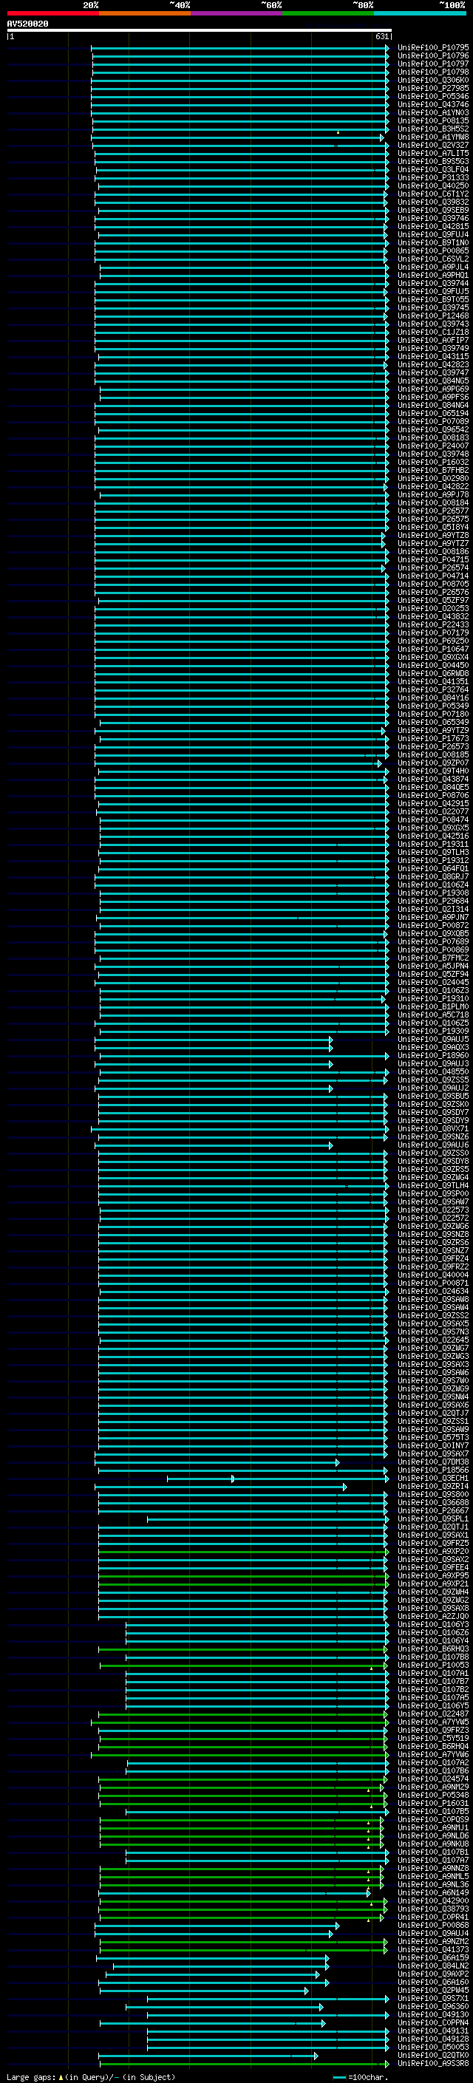The height and width of the screenshot is (2083, 473).
Task: Select the UniRef100_P19310 label
Action: click(x=432, y=999)
